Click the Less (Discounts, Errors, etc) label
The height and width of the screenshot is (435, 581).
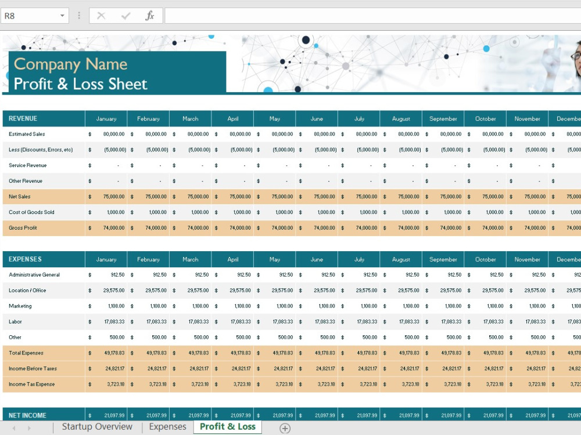click(x=41, y=150)
